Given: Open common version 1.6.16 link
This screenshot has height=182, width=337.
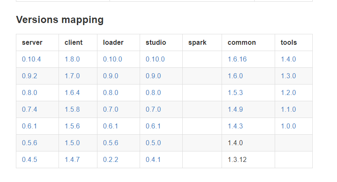Looking at the screenshot, I should tap(237, 59).
